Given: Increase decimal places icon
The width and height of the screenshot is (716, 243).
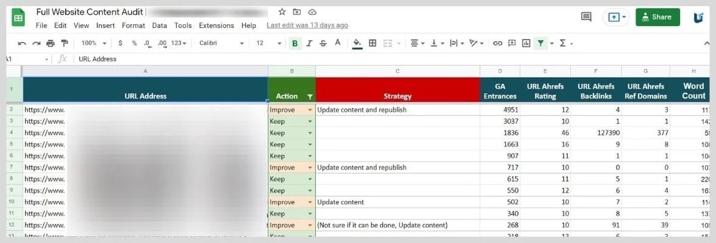Looking at the screenshot, I should click(x=161, y=43).
